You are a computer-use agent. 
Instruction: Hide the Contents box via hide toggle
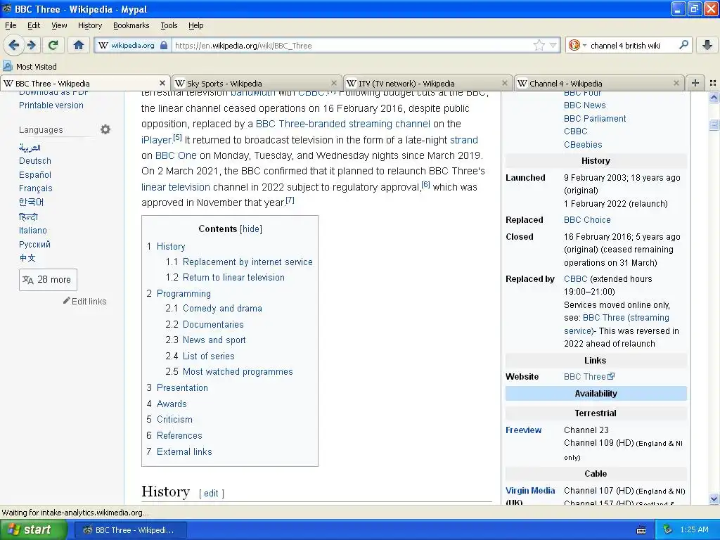[251, 229]
